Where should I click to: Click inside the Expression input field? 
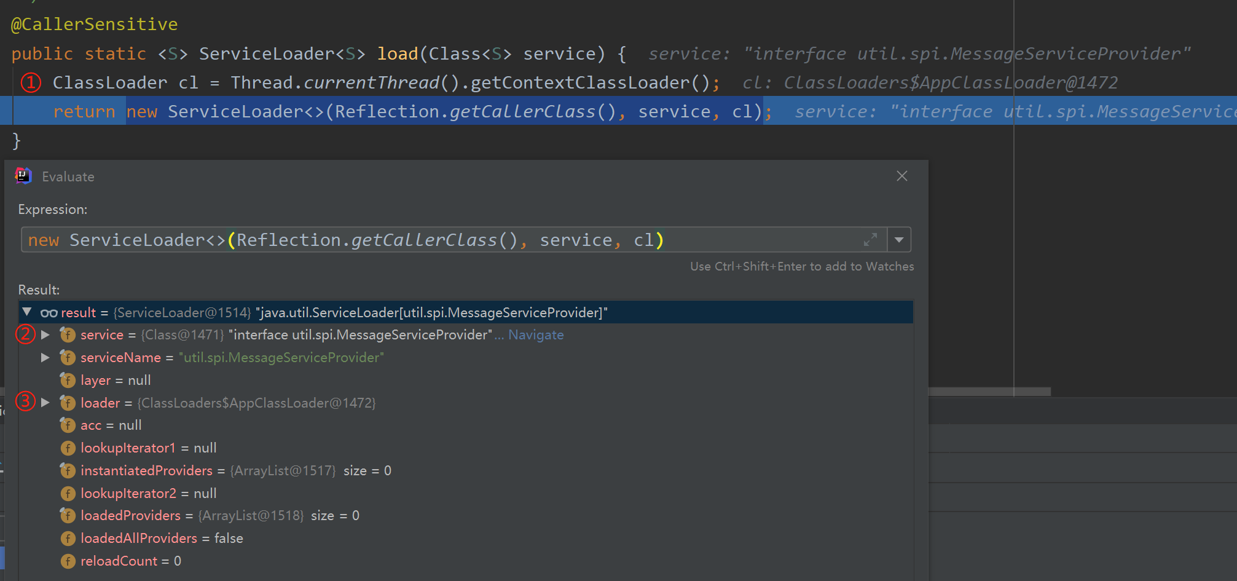[x=430, y=240]
